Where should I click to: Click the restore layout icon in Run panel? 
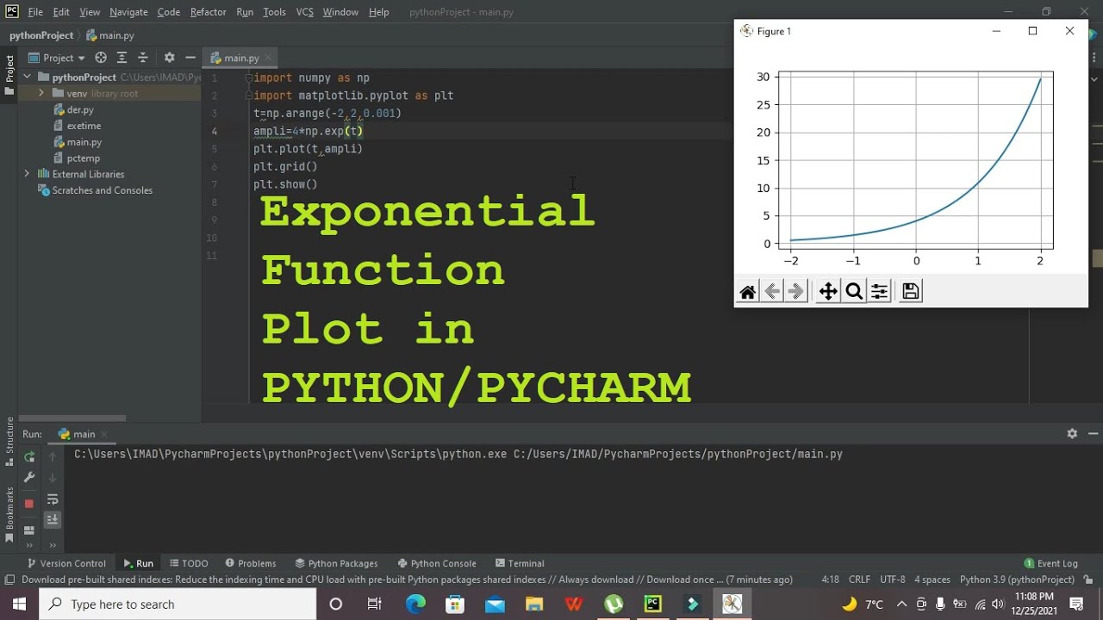click(29, 530)
